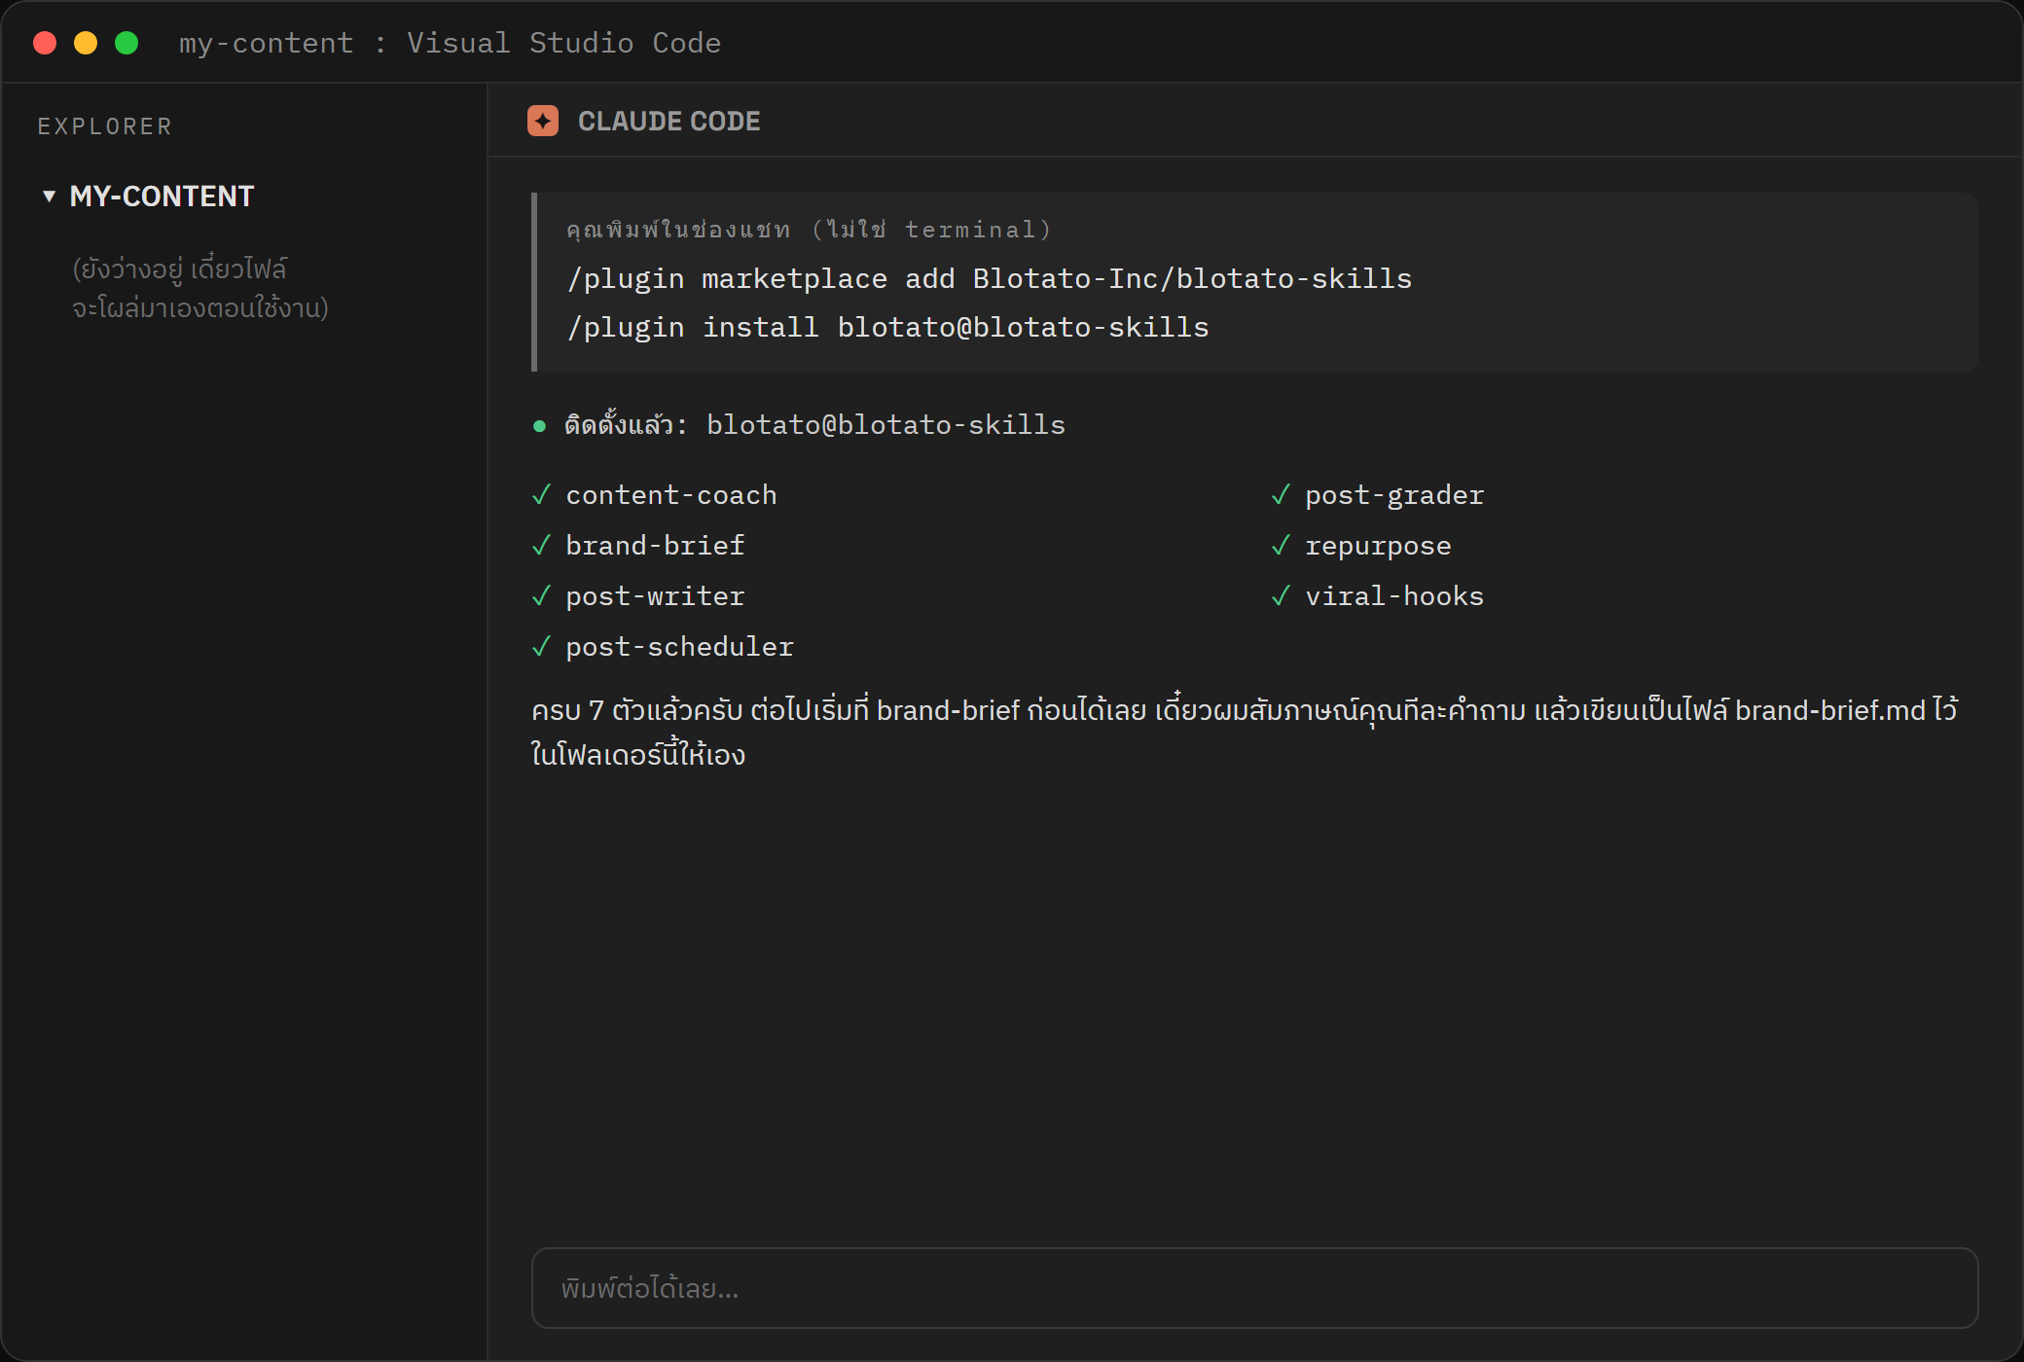Image resolution: width=2024 pixels, height=1362 pixels.
Task: Click the '/plugin marketplace add' command line
Action: pos(989,279)
